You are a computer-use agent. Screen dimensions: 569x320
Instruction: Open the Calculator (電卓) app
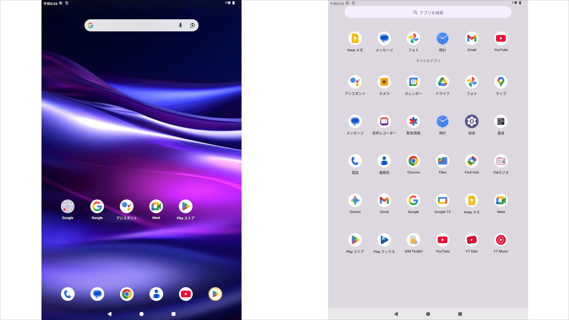click(501, 121)
